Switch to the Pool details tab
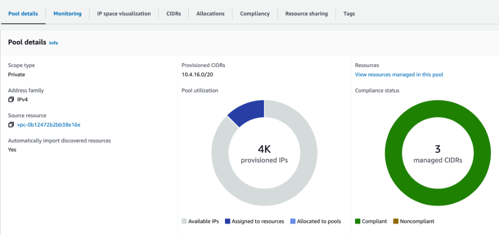The width and height of the screenshot is (499, 235). [x=23, y=14]
